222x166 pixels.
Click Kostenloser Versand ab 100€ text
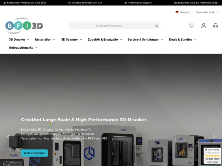coord(26,3)
